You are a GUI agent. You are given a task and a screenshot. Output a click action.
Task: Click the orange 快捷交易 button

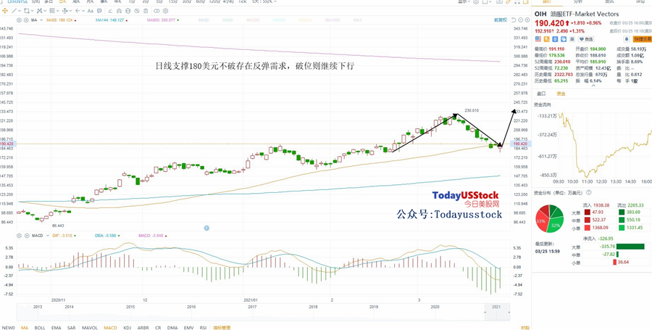pos(643,39)
